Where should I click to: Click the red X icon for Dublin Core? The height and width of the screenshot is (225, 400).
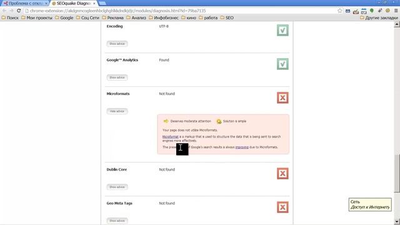(x=282, y=174)
